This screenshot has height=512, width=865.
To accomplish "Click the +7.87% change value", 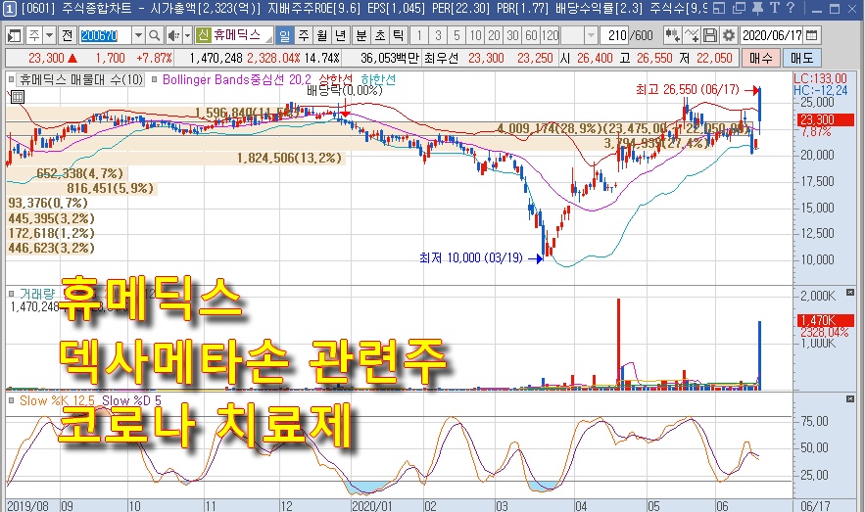I will tap(155, 58).
